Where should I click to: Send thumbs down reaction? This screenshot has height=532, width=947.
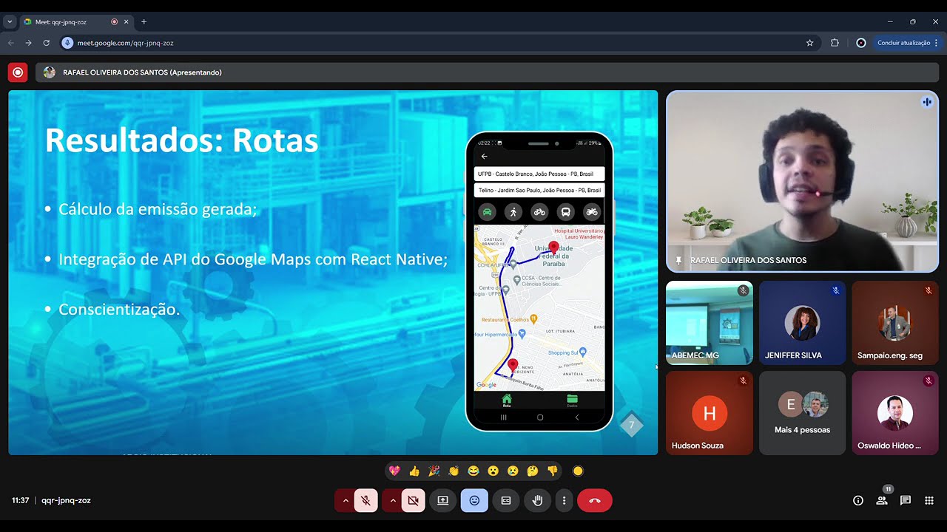tap(552, 471)
